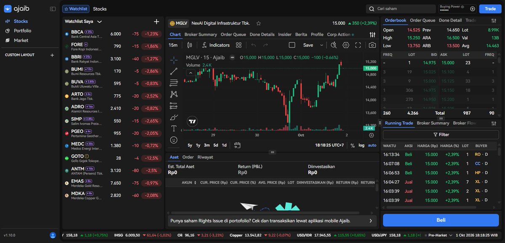The height and width of the screenshot is (243, 505).
Task: Open Orderbook panel settings sliders
Action: (494, 21)
